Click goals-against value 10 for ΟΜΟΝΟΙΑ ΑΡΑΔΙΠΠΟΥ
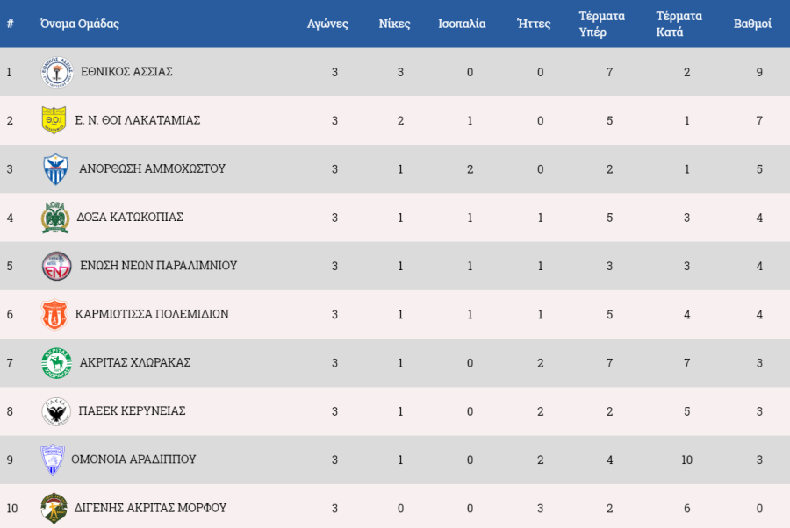Viewport: 790px width, 528px height. 686,460
